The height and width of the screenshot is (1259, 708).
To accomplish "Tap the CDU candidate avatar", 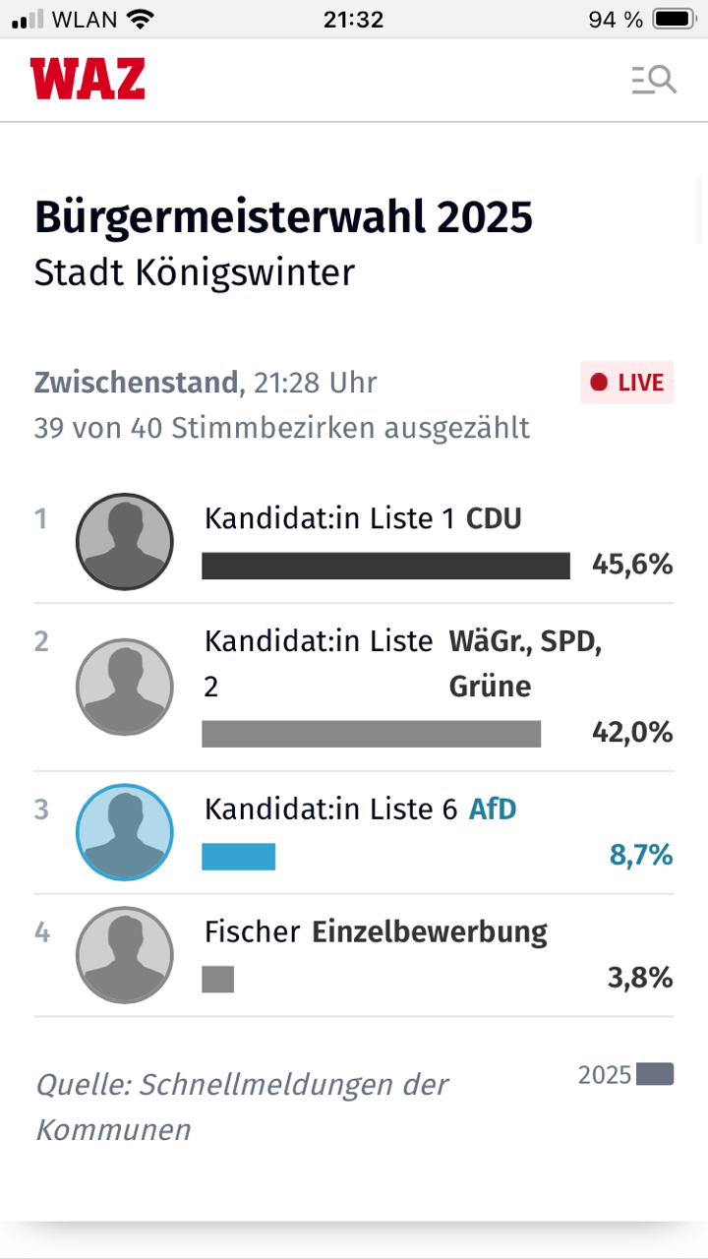I will coord(125,542).
